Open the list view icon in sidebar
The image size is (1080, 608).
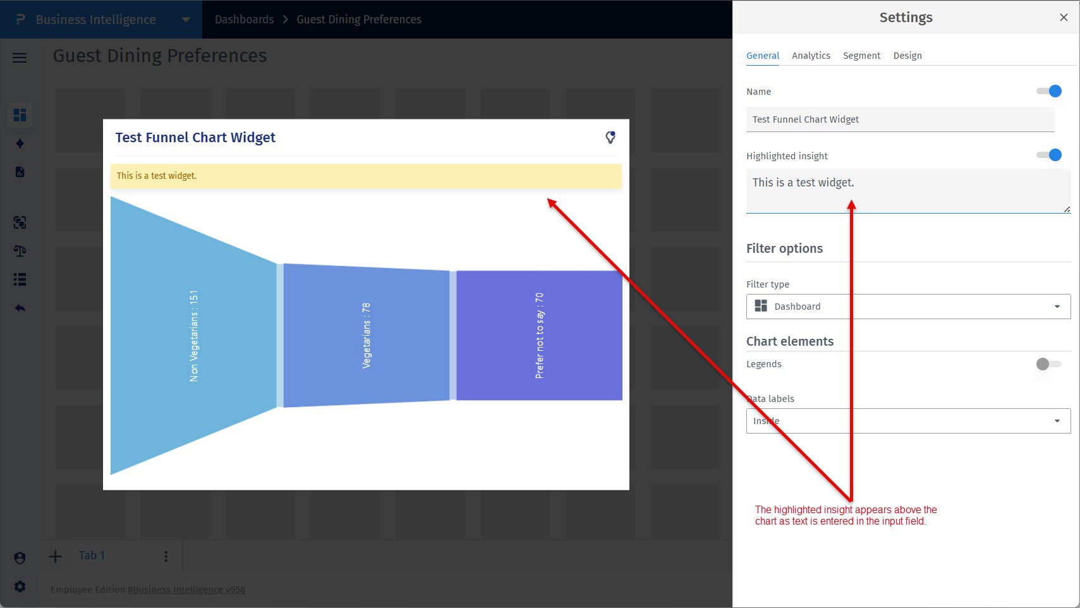click(20, 279)
